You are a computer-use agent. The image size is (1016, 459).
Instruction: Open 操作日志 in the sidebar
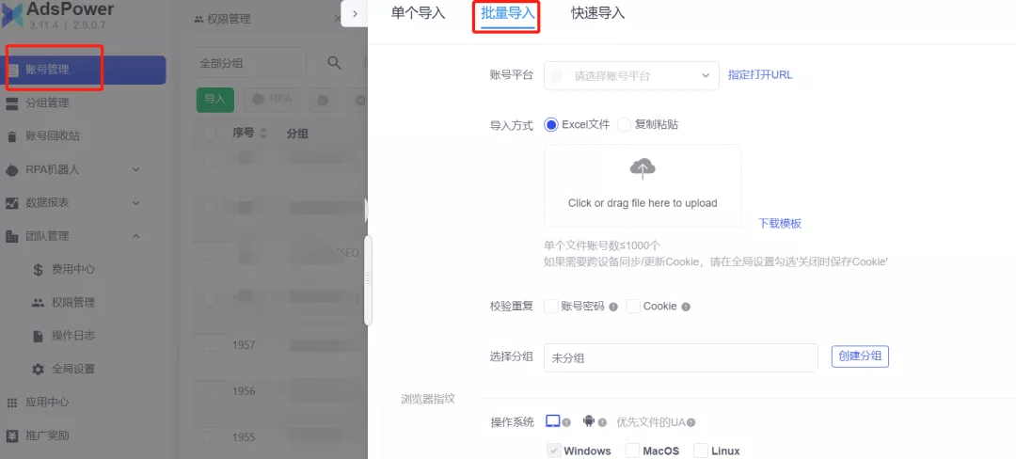coord(73,336)
